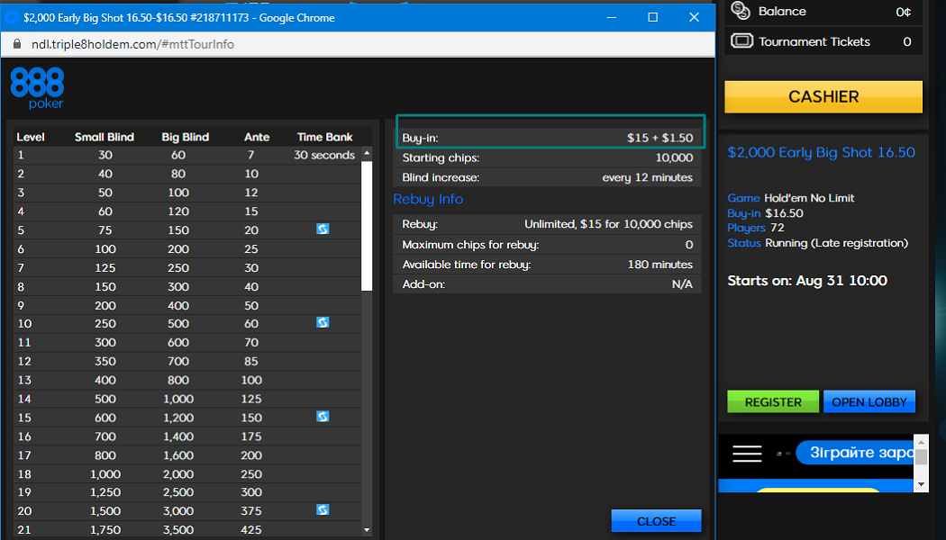Click the break icon on level 15

(323, 417)
